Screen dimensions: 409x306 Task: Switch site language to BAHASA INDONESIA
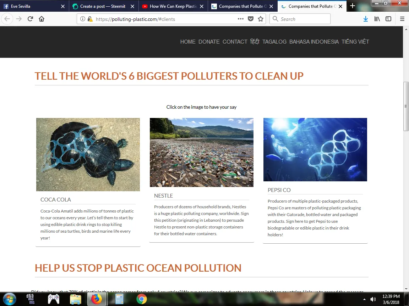[314, 42]
